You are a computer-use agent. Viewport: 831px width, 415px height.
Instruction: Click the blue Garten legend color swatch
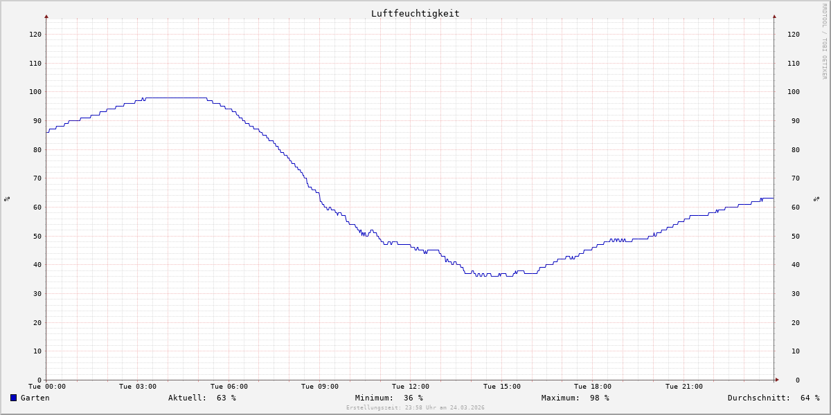tap(13, 398)
